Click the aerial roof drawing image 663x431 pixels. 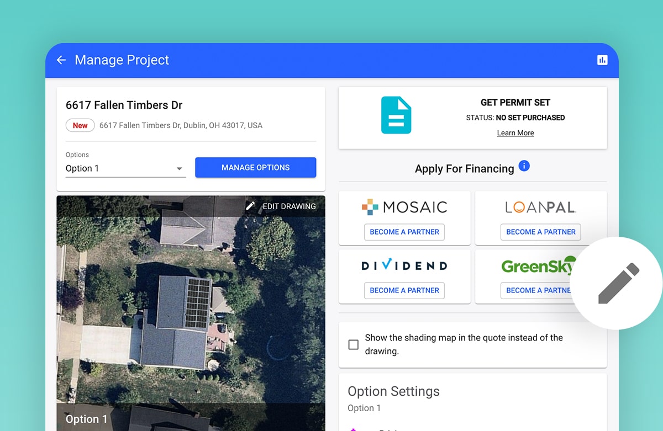click(191, 313)
